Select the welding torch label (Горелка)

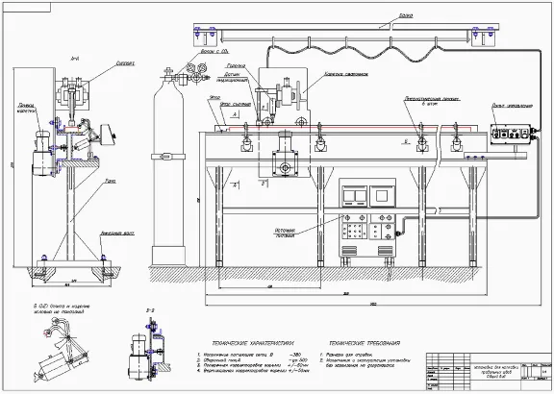coord(236,65)
